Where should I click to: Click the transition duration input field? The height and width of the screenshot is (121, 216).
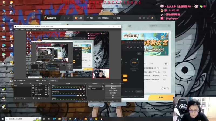(97, 89)
